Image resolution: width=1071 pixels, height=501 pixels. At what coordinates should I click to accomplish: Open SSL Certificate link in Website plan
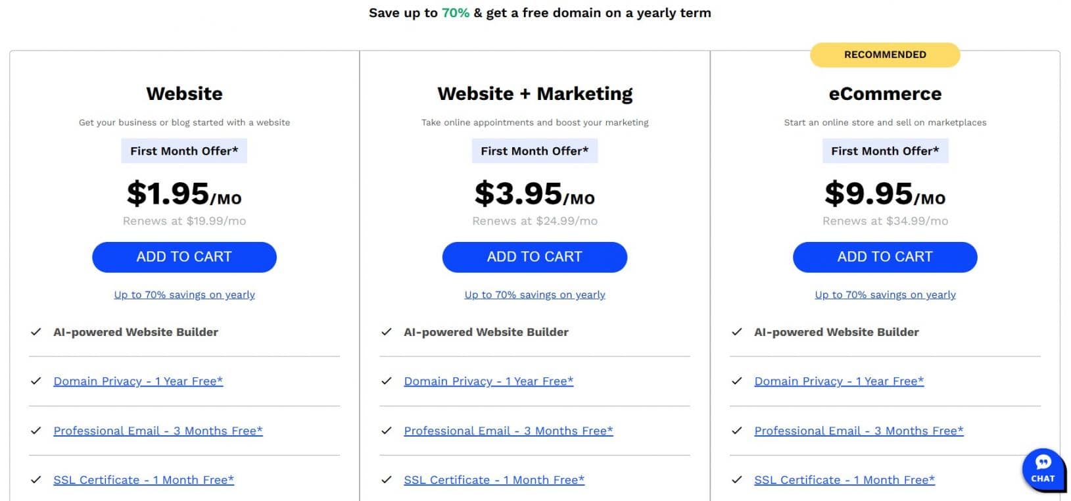click(x=143, y=480)
